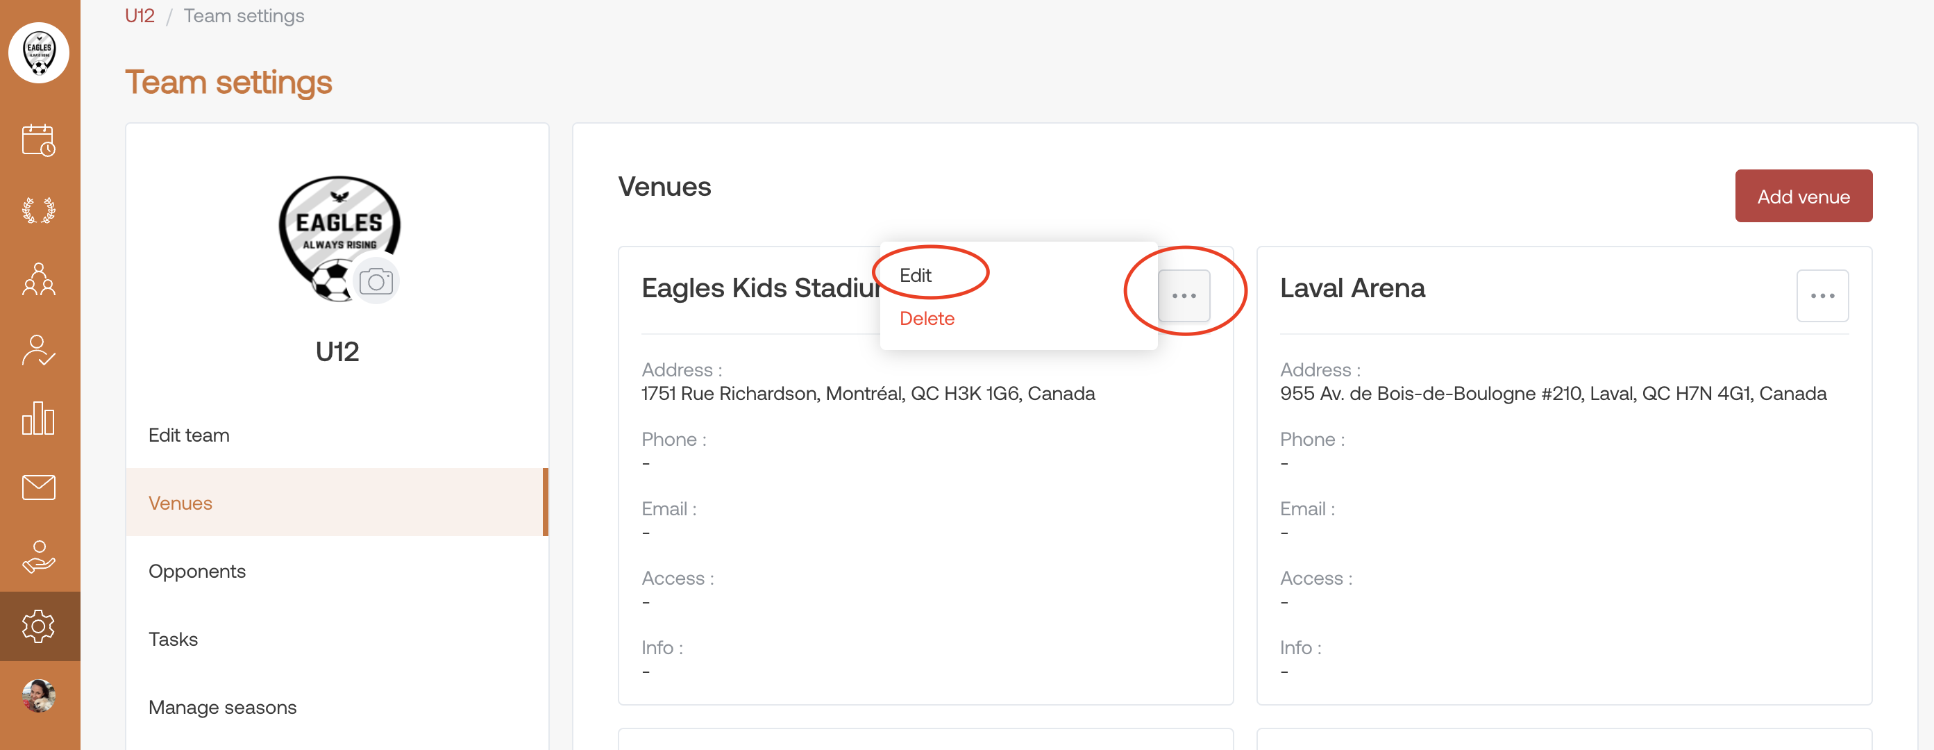Select Venues in settings menu
This screenshot has height=750, width=1934.
[337, 502]
